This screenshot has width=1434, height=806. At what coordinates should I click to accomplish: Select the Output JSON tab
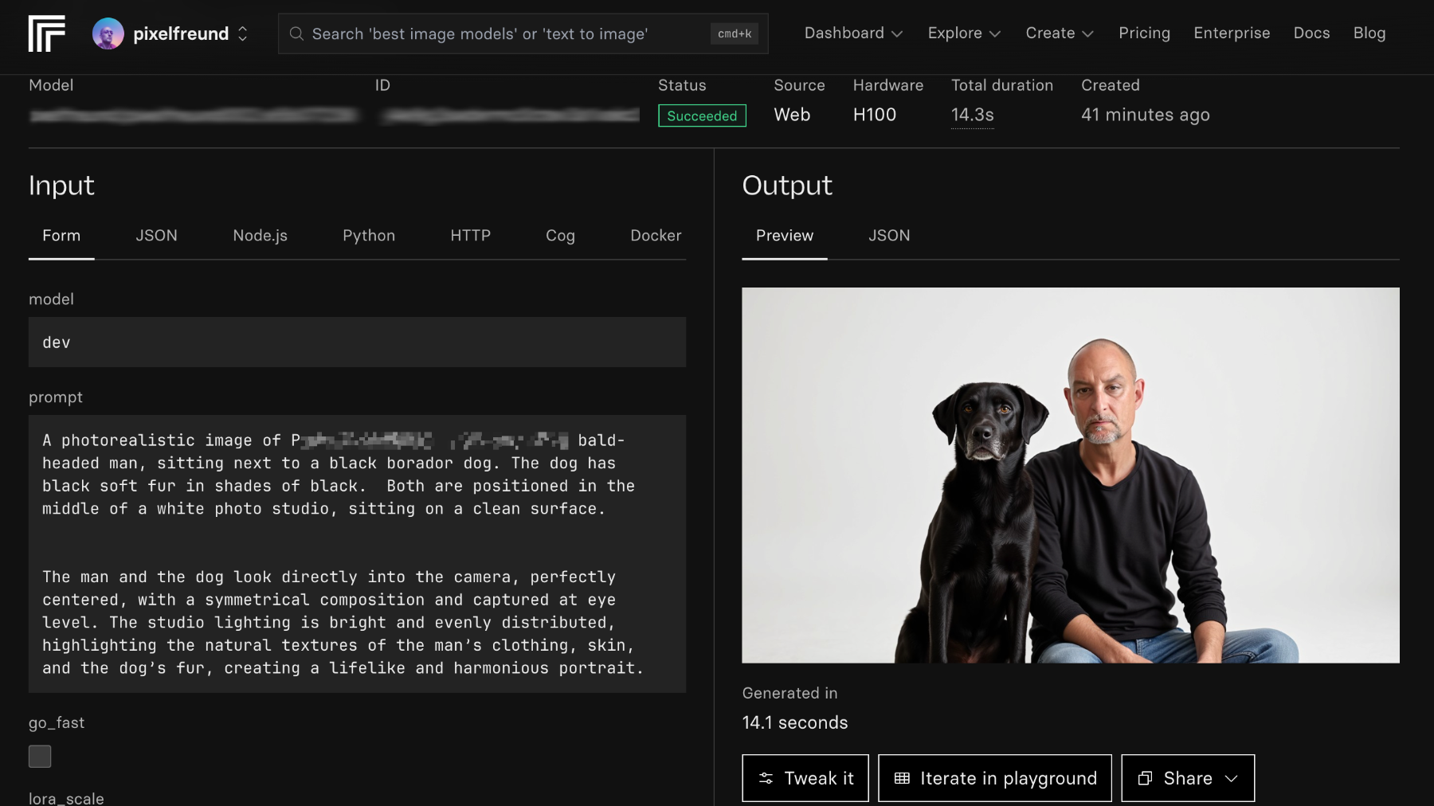889,236
